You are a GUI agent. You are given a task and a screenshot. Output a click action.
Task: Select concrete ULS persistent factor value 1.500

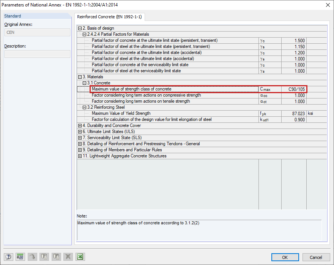coord(294,41)
